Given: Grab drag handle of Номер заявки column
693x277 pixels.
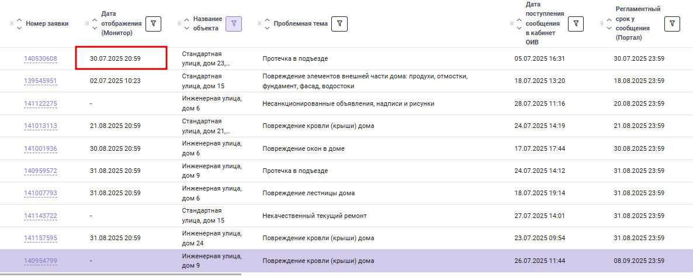Looking at the screenshot, I should coord(12,24).
